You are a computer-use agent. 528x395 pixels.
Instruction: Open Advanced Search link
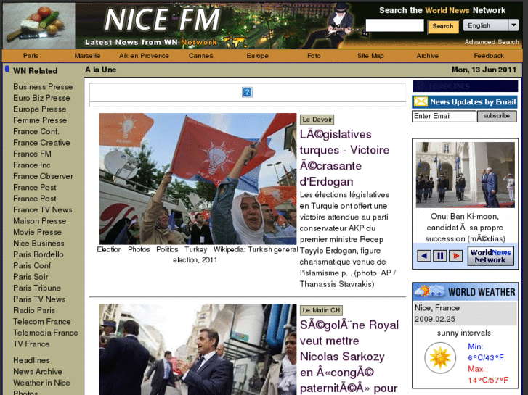click(x=492, y=42)
